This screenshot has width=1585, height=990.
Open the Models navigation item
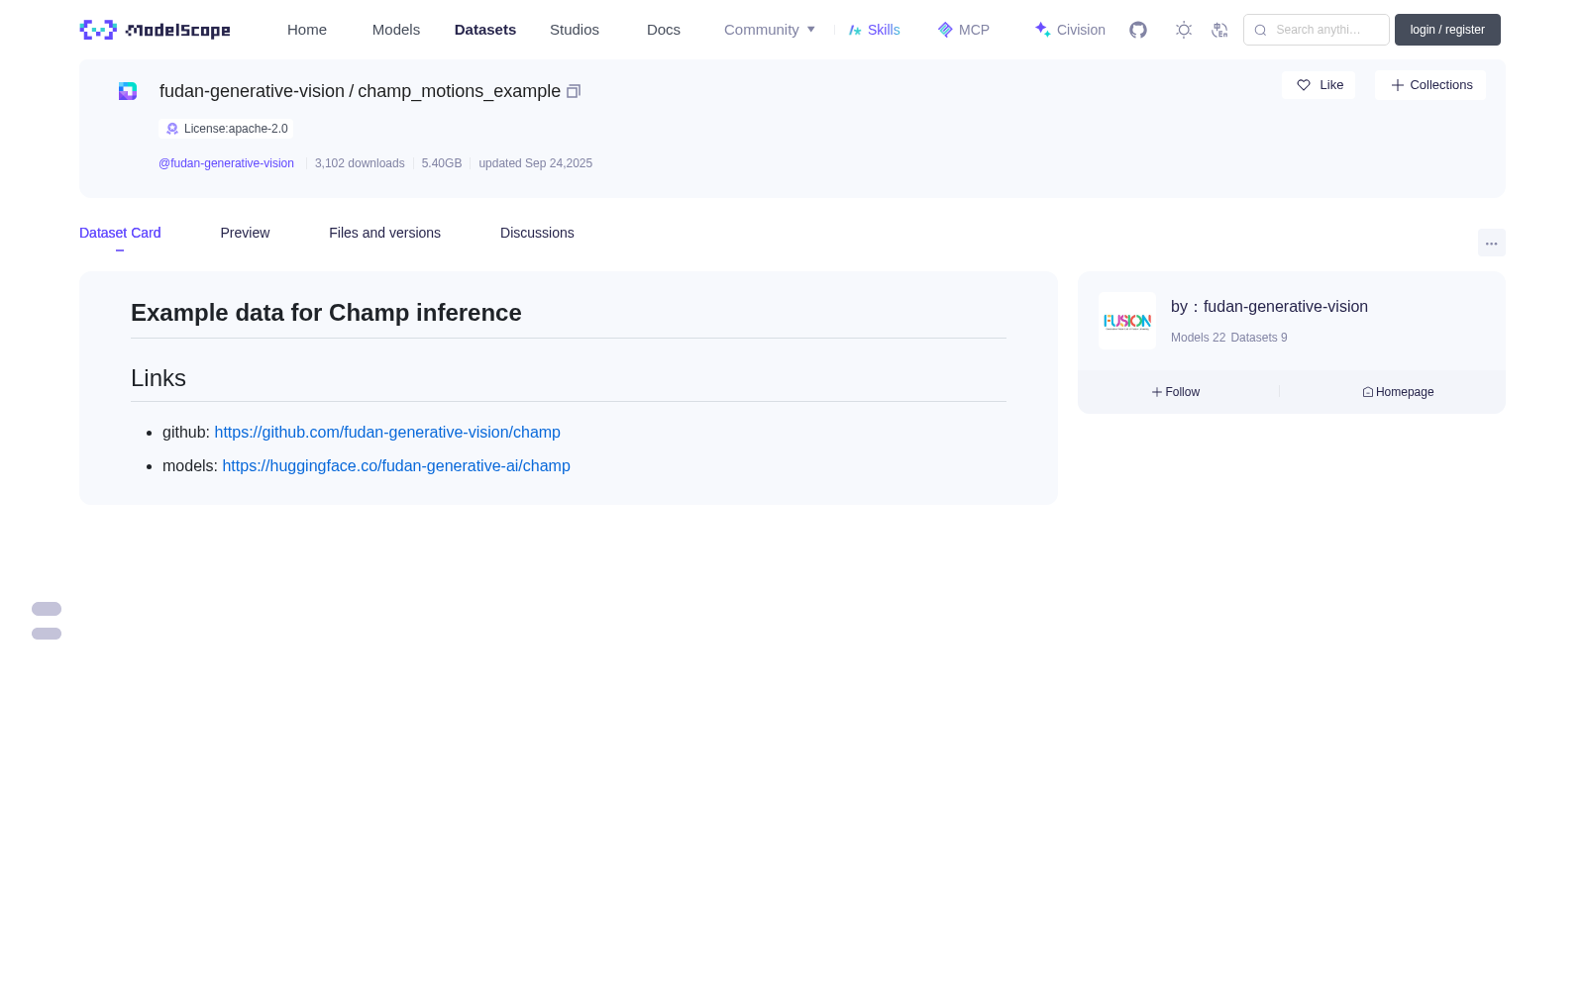(x=396, y=30)
